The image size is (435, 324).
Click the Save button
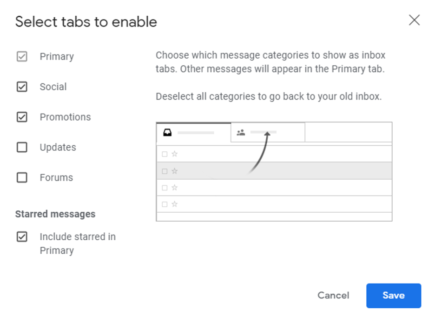pyautogui.click(x=393, y=296)
